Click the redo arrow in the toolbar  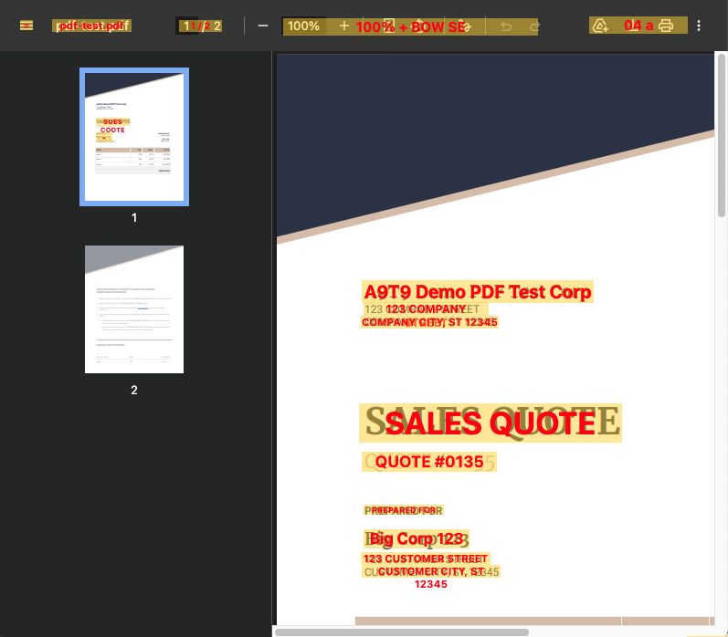pos(534,26)
